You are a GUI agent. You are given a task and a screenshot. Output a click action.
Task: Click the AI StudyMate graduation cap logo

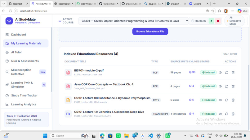click(9, 21)
